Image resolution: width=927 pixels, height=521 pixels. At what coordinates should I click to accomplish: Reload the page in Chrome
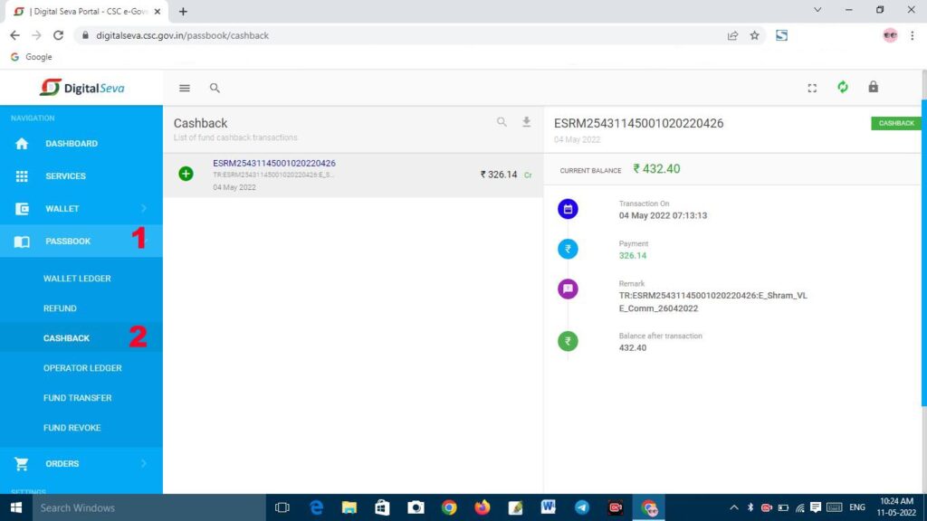click(58, 35)
